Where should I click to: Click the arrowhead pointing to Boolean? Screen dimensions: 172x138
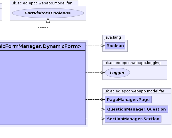103,46
